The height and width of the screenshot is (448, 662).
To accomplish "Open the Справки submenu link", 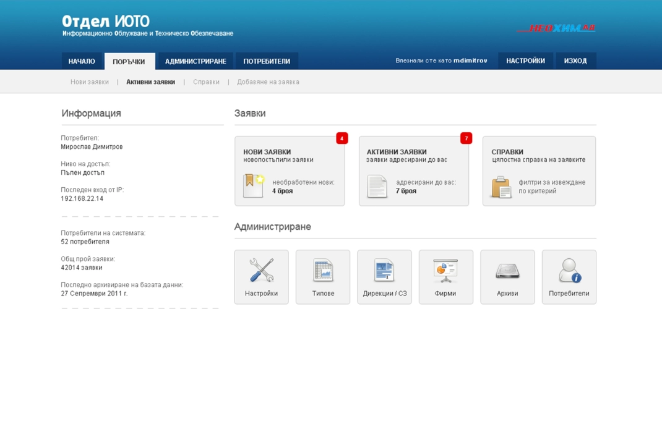I will (206, 82).
